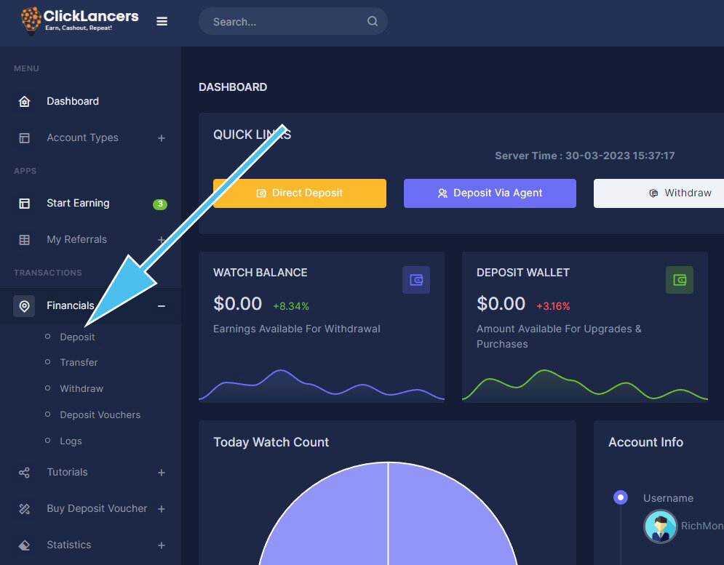This screenshot has height=565, width=724.
Task: Click the Dashboard home icon
Action: point(25,102)
